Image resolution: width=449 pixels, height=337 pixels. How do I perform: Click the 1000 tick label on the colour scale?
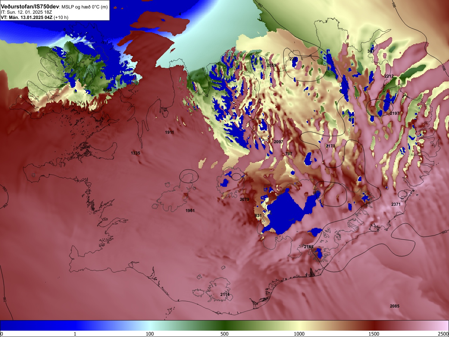click(299, 334)
